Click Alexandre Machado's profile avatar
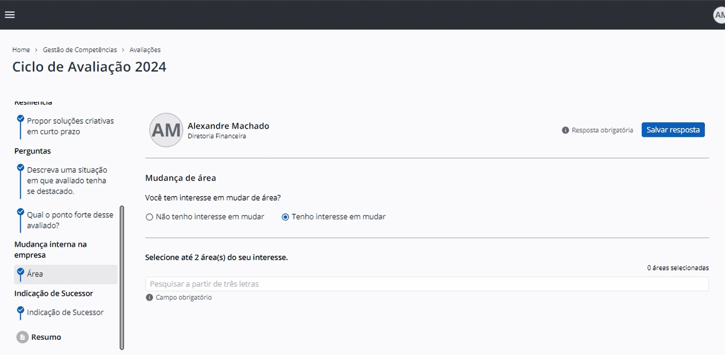The image size is (725, 355). (166, 130)
